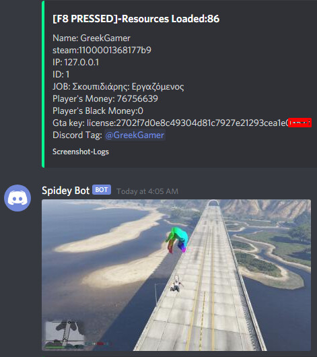The height and width of the screenshot is (357, 317).
Task: Click the rainbow character in the screenshot
Action: (177, 240)
